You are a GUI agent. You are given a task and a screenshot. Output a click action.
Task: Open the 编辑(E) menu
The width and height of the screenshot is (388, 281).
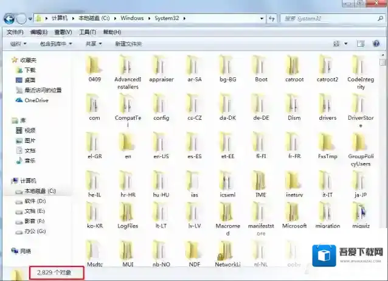pos(39,32)
